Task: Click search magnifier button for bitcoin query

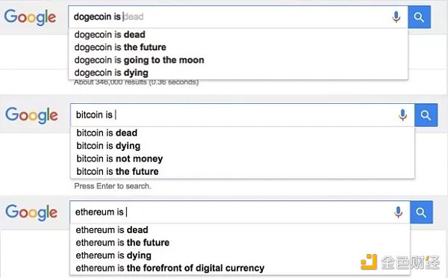Action: [x=426, y=115]
